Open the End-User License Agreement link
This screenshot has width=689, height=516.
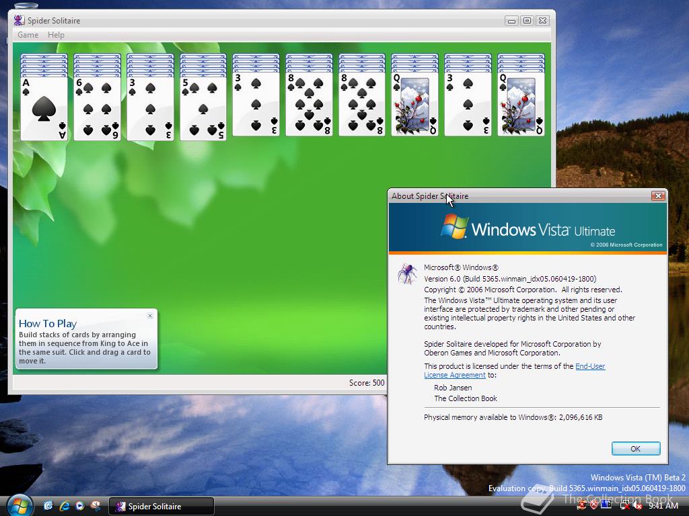tap(515, 370)
